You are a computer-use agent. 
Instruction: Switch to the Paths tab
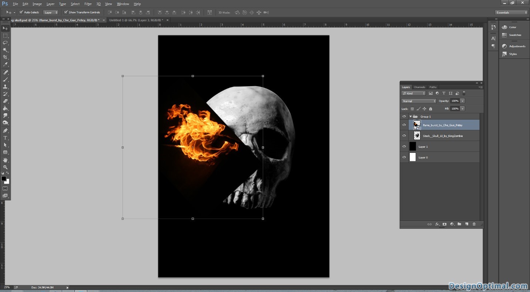tap(433, 87)
